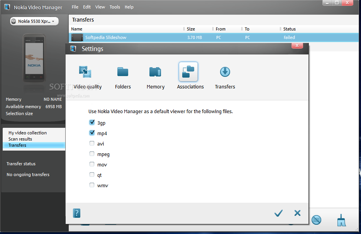Click the 6958 MB available memory value
Screen dimensions: 361x234
click(54, 107)
